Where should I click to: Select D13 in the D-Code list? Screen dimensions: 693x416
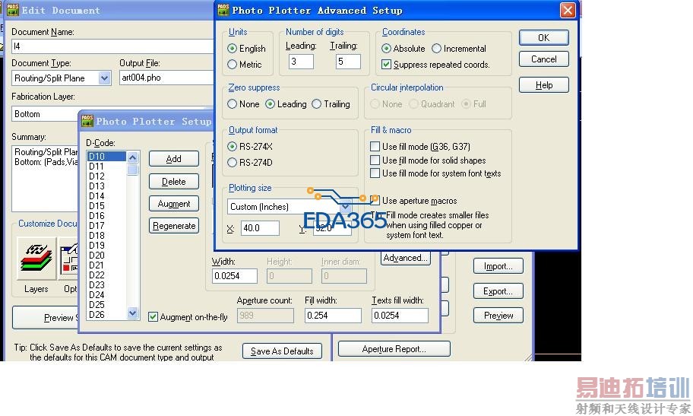[x=106, y=186]
